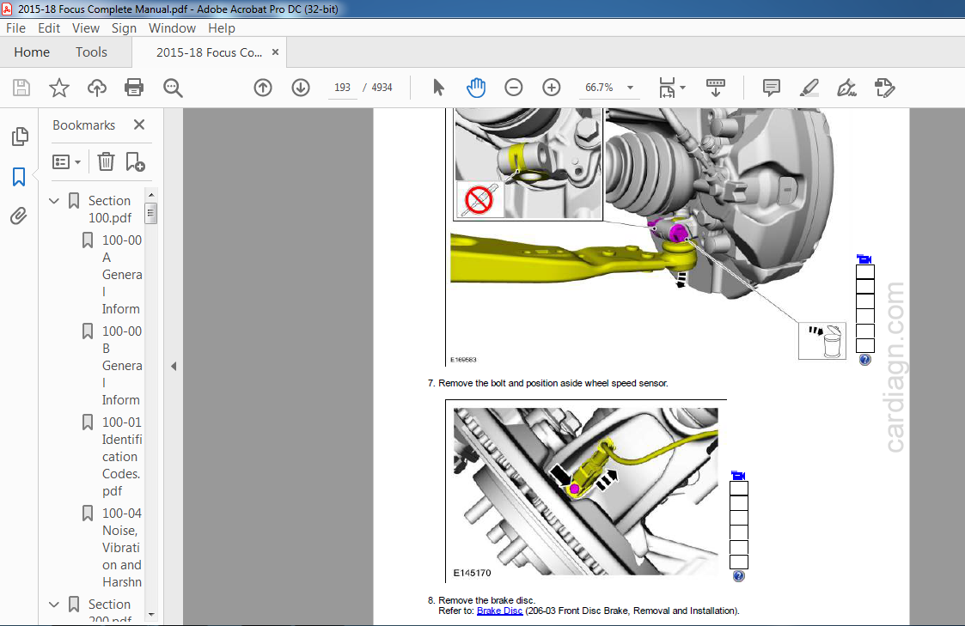Zoom in with plus button
Image resolution: width=965 pixels, height=626 pixels.
[x=552, y=88]
